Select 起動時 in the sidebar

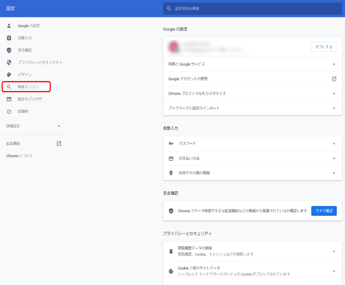[x=23, y=111]
